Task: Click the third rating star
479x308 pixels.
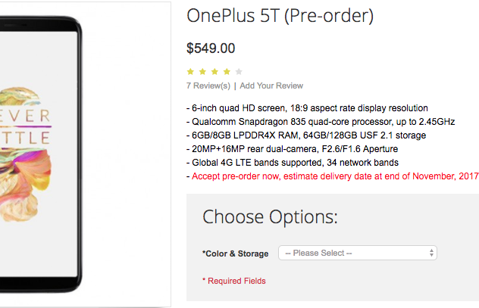Action: coord(214,72)
